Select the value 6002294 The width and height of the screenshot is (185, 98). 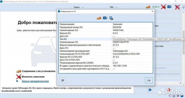pyautogui.click(x=117, y=27)
